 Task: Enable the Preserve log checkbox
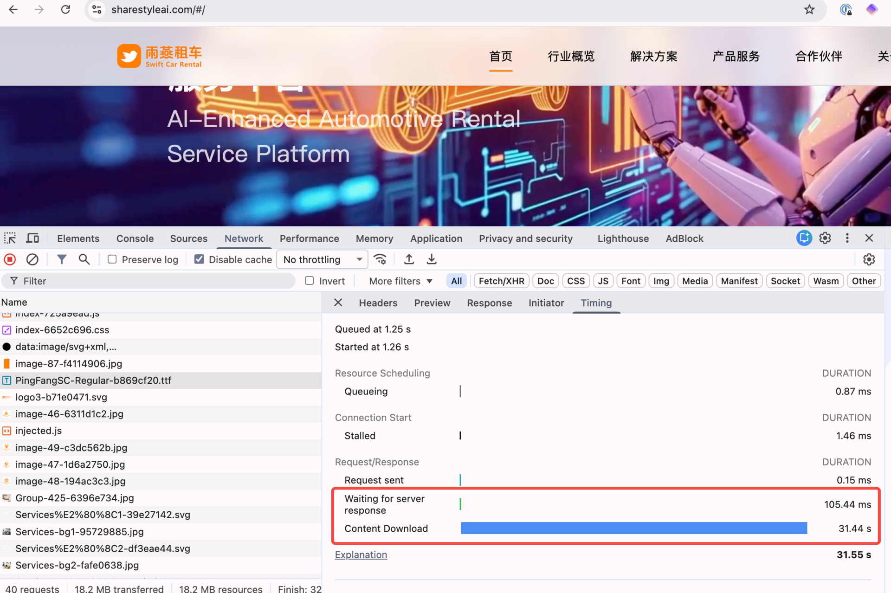[112, 259]
